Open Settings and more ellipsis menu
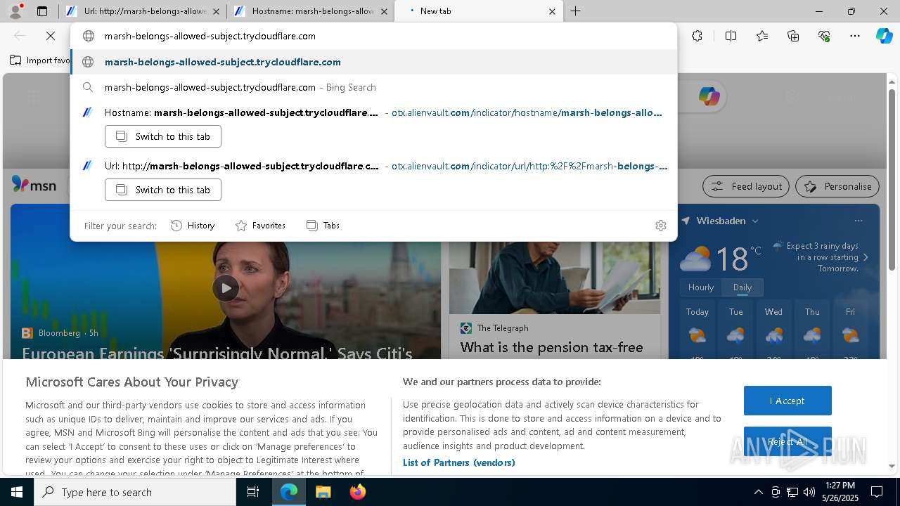Viewport: 900px width, 506px height. 855,36
